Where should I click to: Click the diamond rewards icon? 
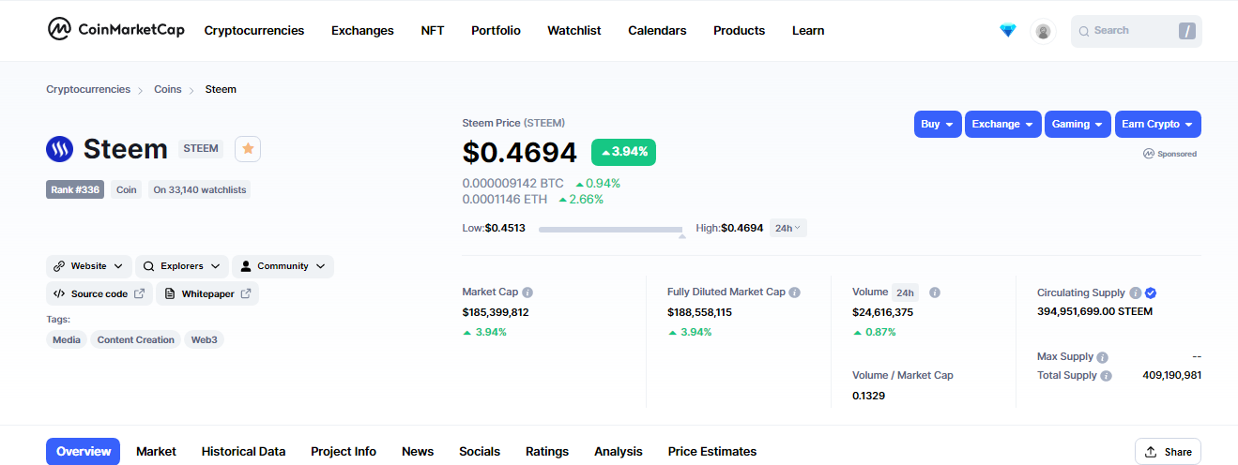(x=1008, y=31)
